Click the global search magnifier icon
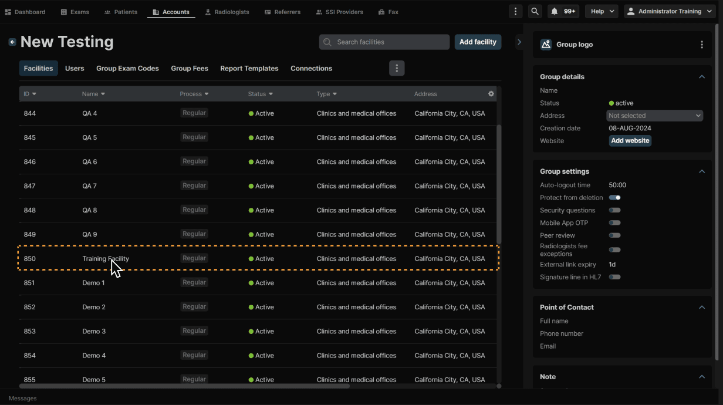The width and height of the screenshot is (723, 405). [x=535, y=11]
